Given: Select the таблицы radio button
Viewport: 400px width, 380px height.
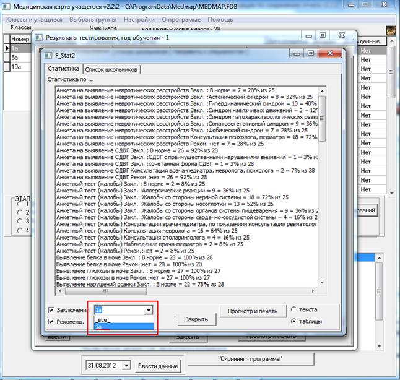Looking at the screenshot, I should 294,321.
